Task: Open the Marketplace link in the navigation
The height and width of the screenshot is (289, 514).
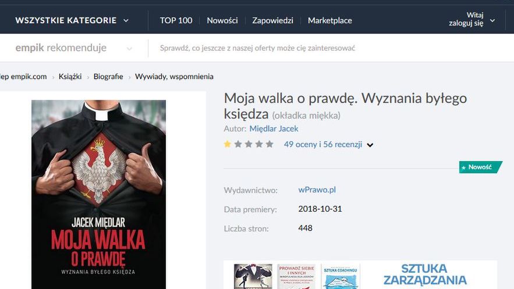Action: [330, 20]
